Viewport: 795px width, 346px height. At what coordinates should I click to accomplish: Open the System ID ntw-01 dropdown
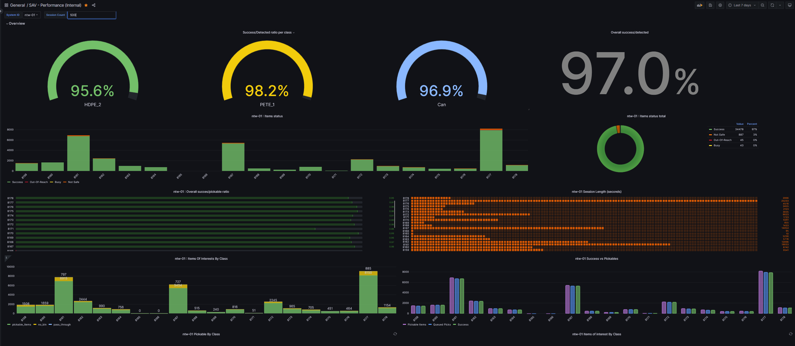31,15
